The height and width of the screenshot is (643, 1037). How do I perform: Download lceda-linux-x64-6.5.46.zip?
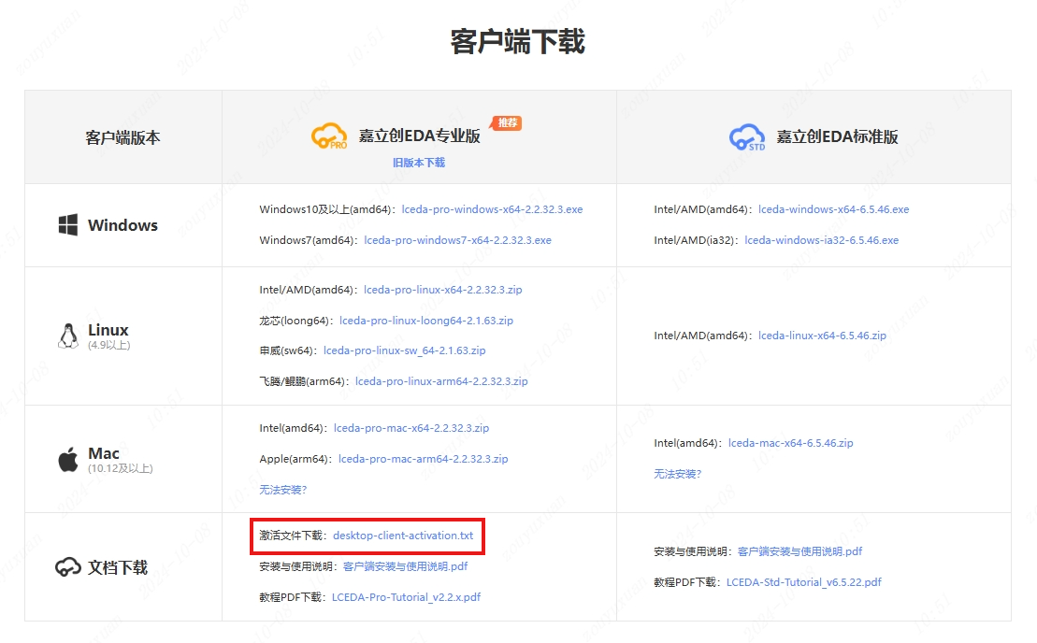(822, 336)
